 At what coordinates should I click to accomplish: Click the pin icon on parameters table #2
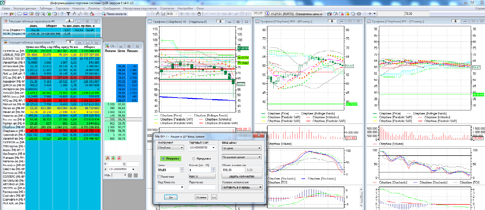70,42
